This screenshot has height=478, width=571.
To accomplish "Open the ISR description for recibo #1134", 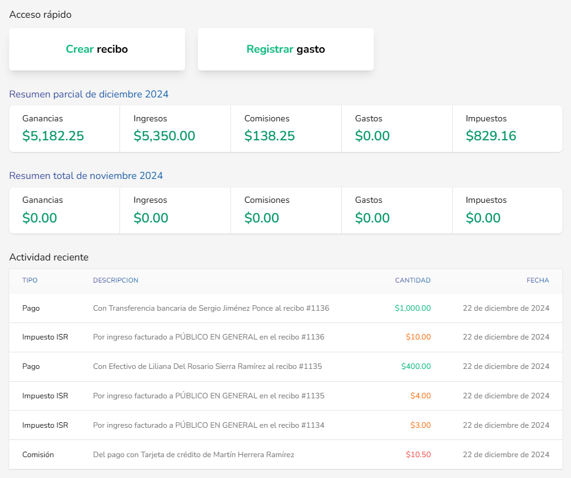I will point(209,425).
